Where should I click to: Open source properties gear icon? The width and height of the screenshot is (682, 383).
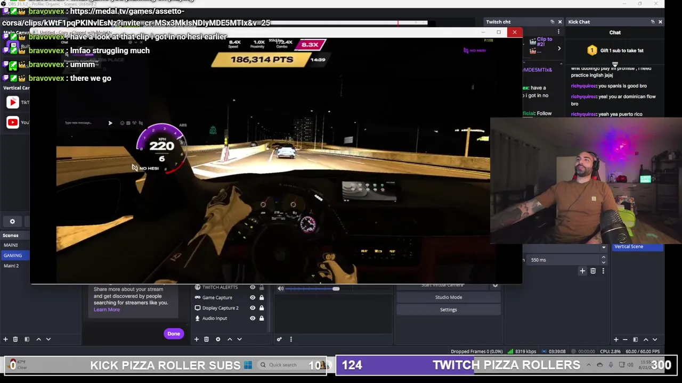[218, 339]
